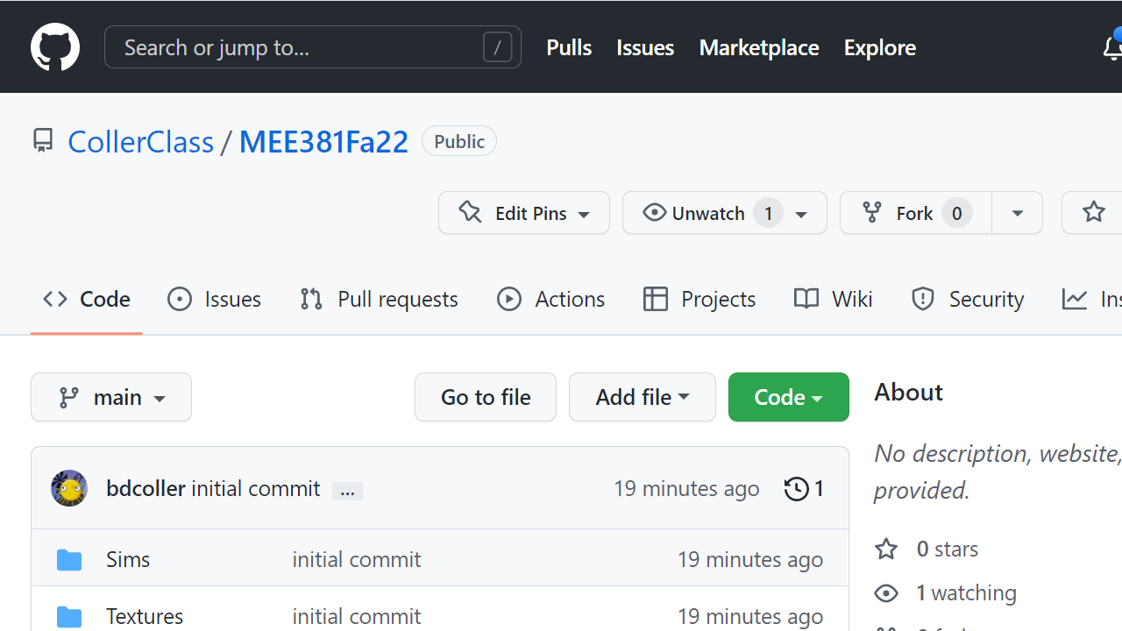Image resolution: width=1122 pixels, height=631 pixels.
Task: Open the CollerClass organization link
Action: pos(140,142)
